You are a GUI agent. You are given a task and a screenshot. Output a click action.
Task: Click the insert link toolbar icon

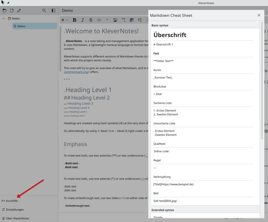124,20
